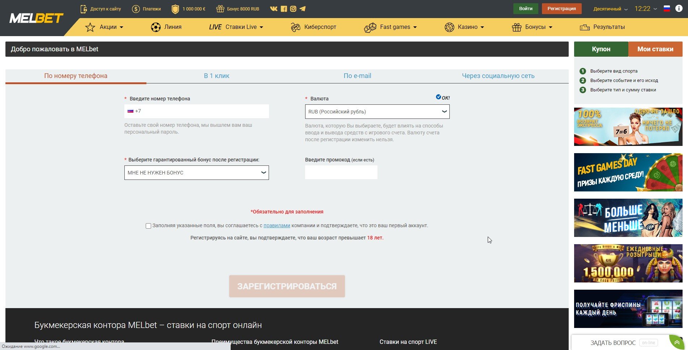Viewport: 688px width, 350px height.
Task: Select the В 1 клик tab
Action: click(217, 76)
